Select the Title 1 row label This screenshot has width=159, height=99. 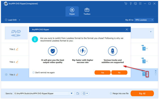pyautogui.click(x=12, y=62)
